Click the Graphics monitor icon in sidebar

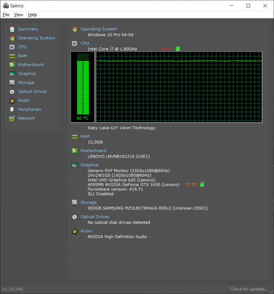click(x=12, y=74)
